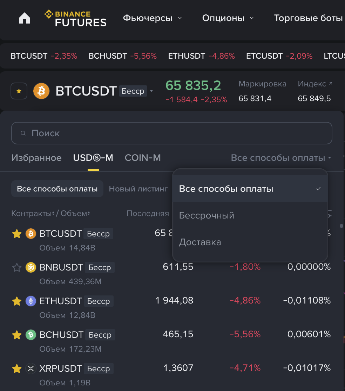Viewport: 345px width, 391px height.
Task: Select Бессрочный in the dropdown list
Action: tap(207, 215)
